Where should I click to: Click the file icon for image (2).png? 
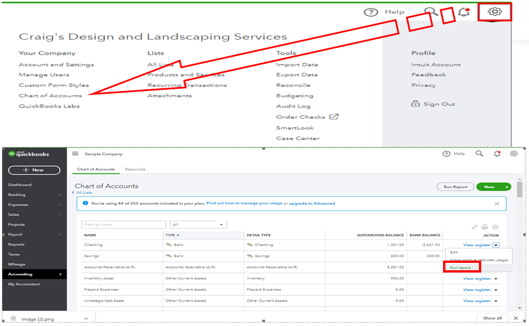click(x=13, y=319)
